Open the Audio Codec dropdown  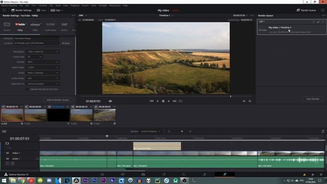pyautogui.click(x=43, y=78)
